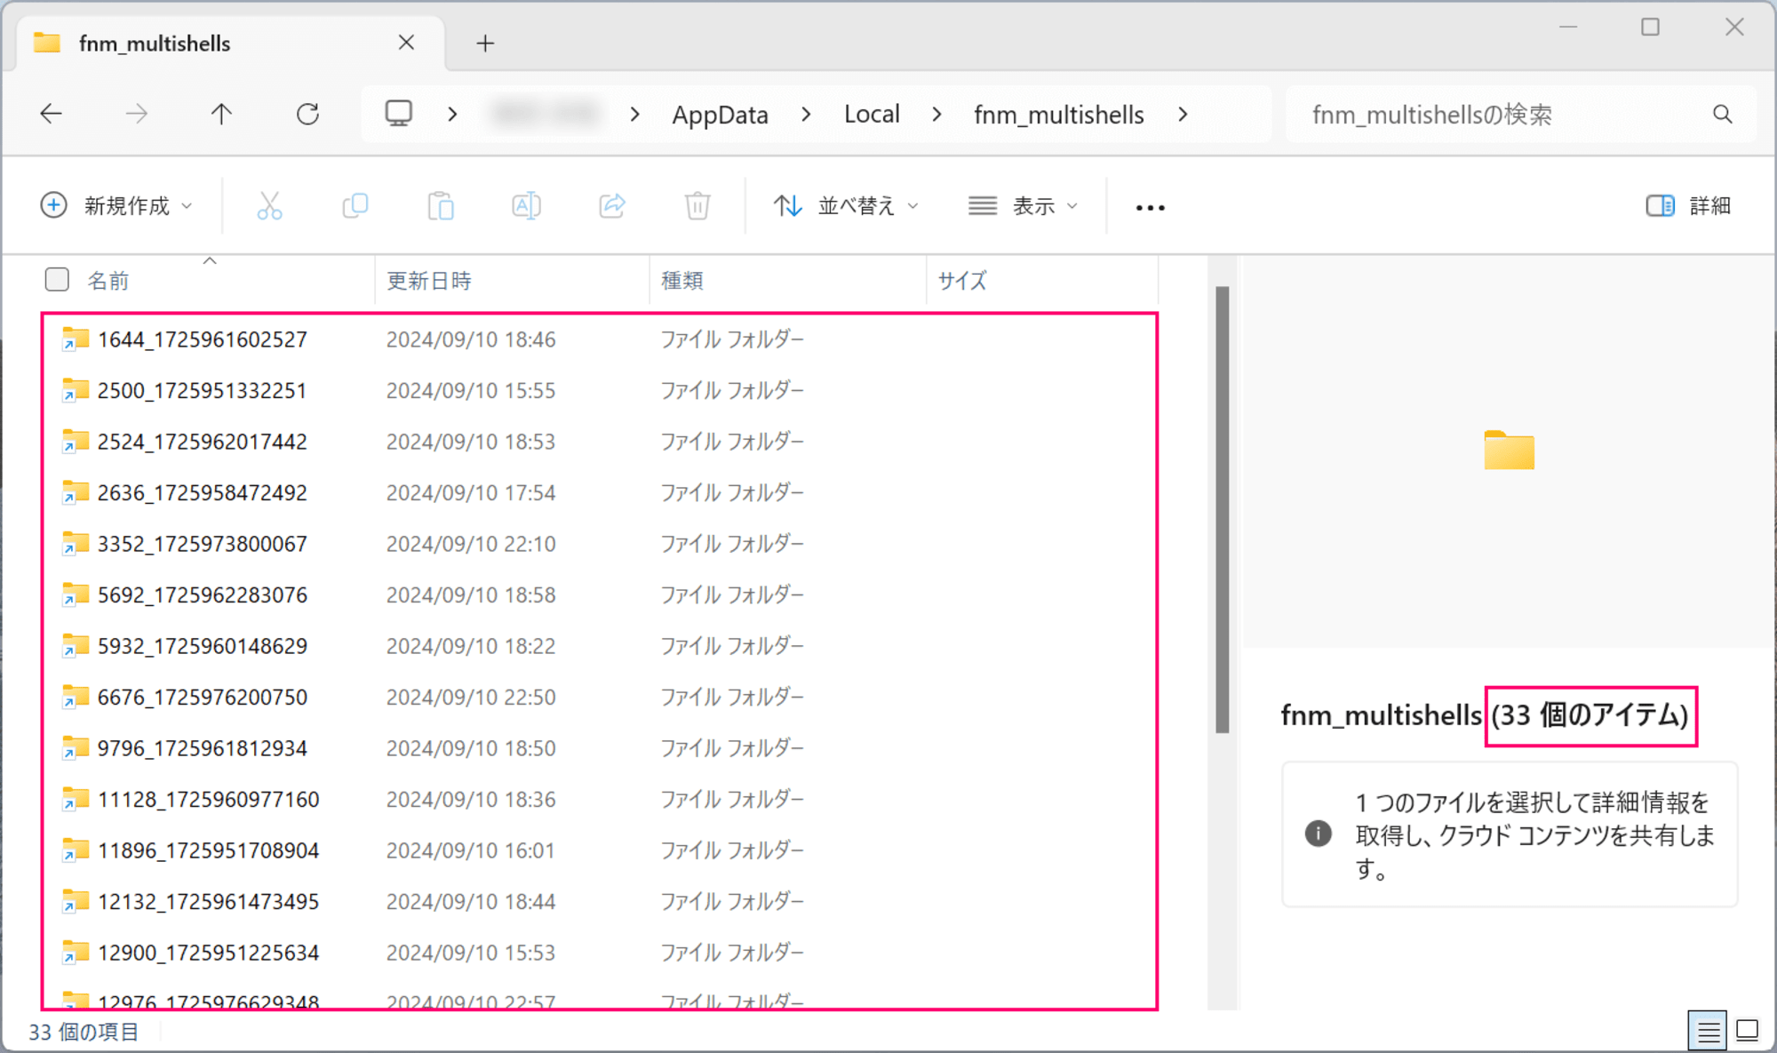
Task: Click the This PC monitor icon in address bar
Action: click(398, 114)
